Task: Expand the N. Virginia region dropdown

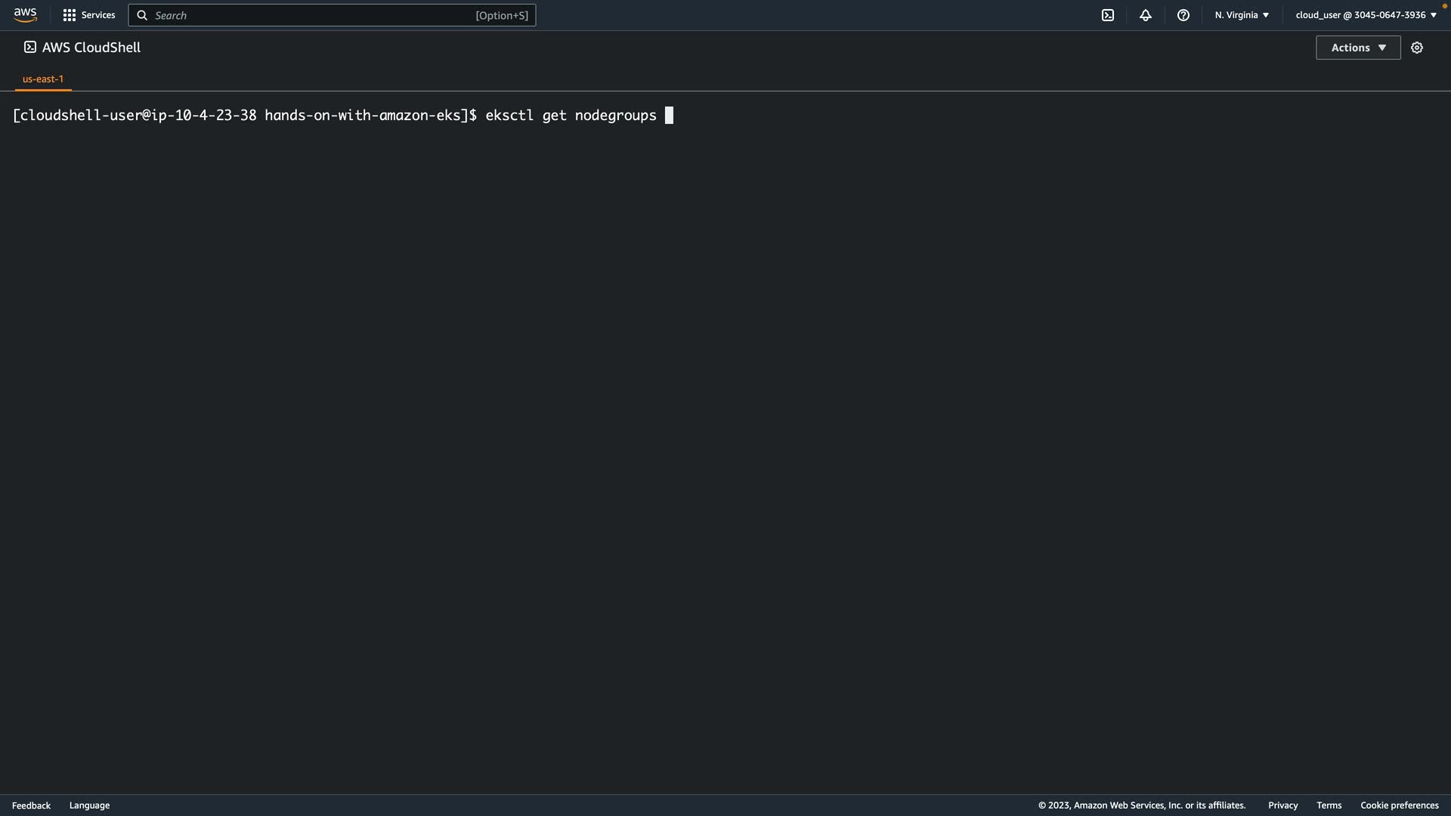Action: (x=1242, y=15)
